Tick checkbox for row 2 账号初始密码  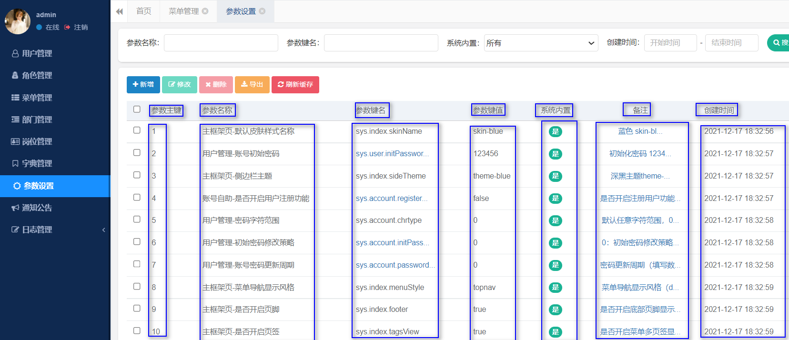click(137, 152)
